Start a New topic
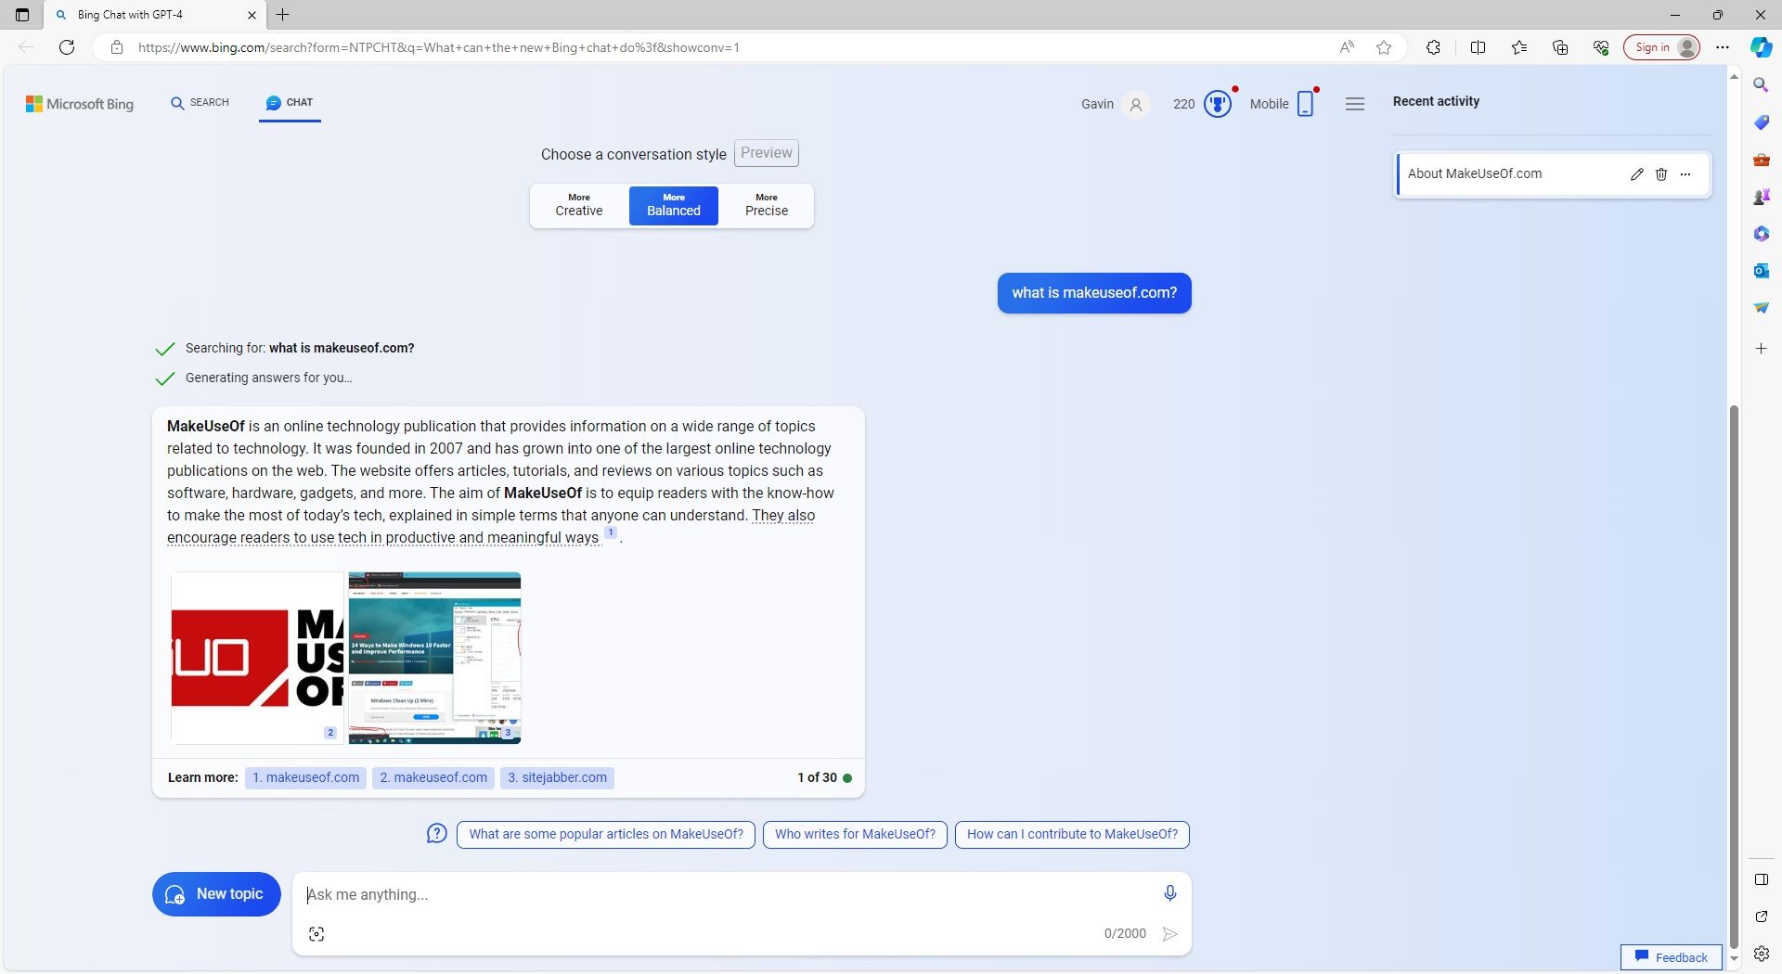 (216, 893)
